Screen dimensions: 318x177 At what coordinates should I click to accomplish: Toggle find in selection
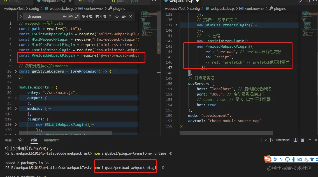(124, 17)
